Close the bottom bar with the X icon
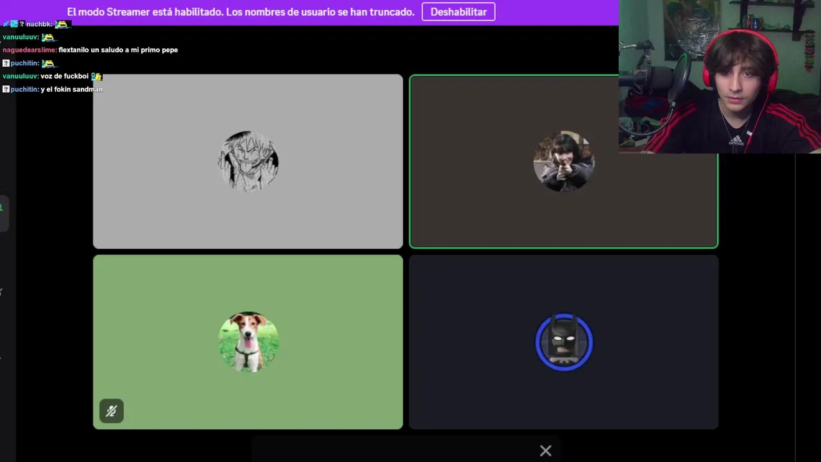The image size is (821, 462). pos(545,451)
